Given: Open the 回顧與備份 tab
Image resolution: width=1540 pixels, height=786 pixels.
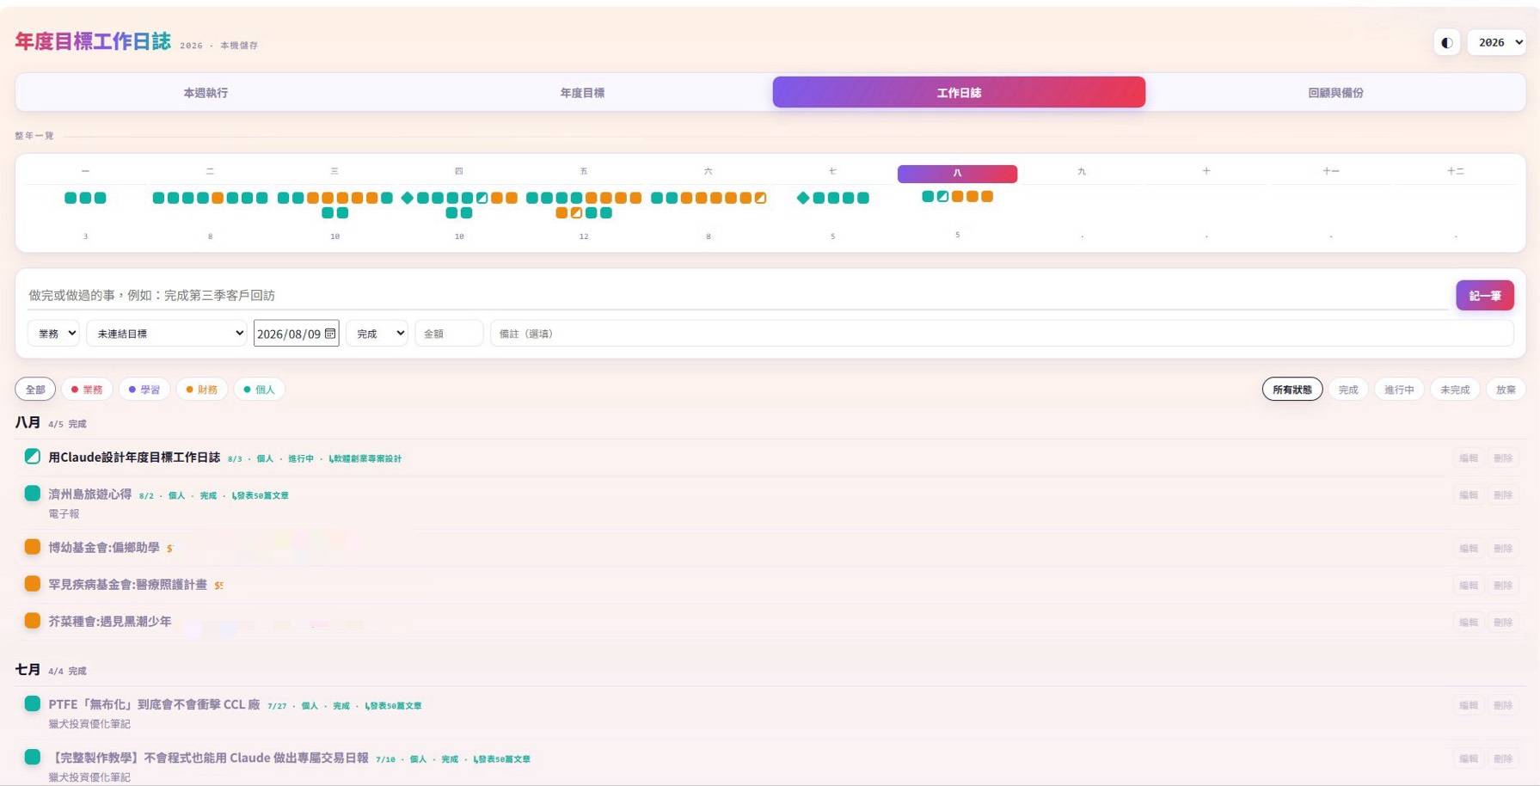Looking at the screenshot, I should [x=1335, y=92].
